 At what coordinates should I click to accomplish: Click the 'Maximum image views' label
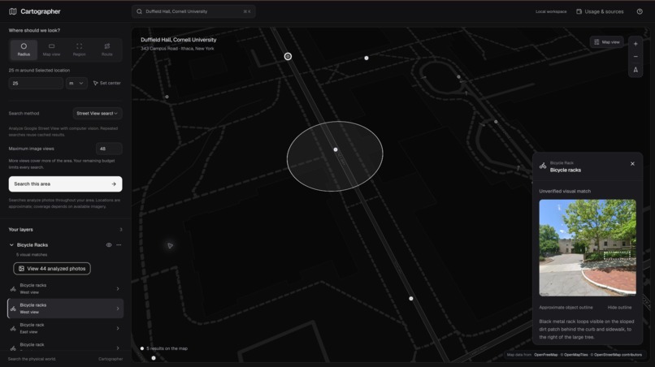click(x=32, y=149)
